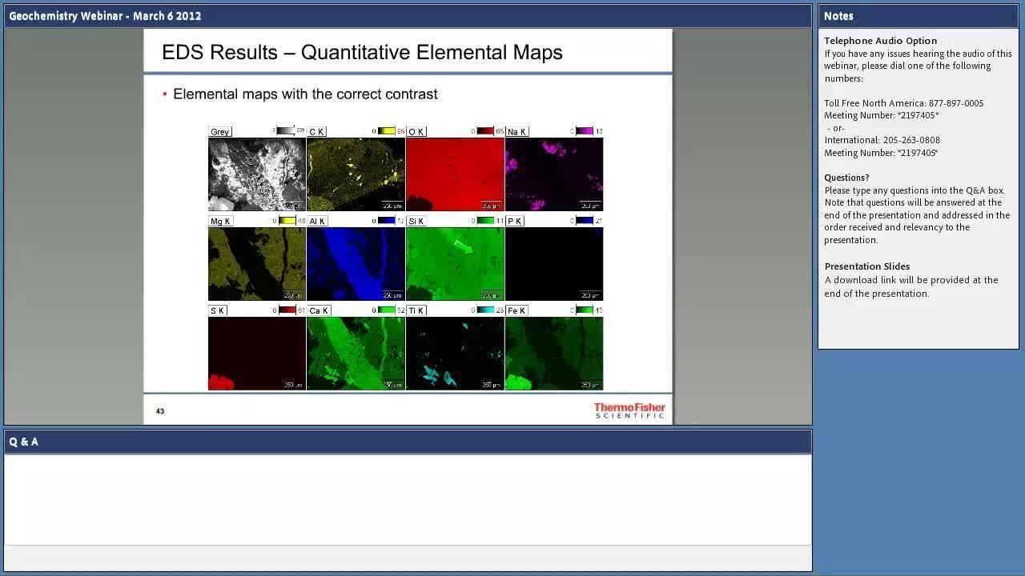The width and height of the screenshot is (1025, 576).
Task: Open the red O K oxygen map
Action: pyautogui.click(x=455, y=174)
